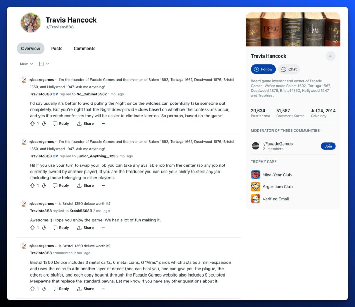Image resolution: width=355 pixels, height=307 pixels.
Task: Click the Travis Hancock profile avatar photo
Action: pyautogui.click(x=31, y=23)
